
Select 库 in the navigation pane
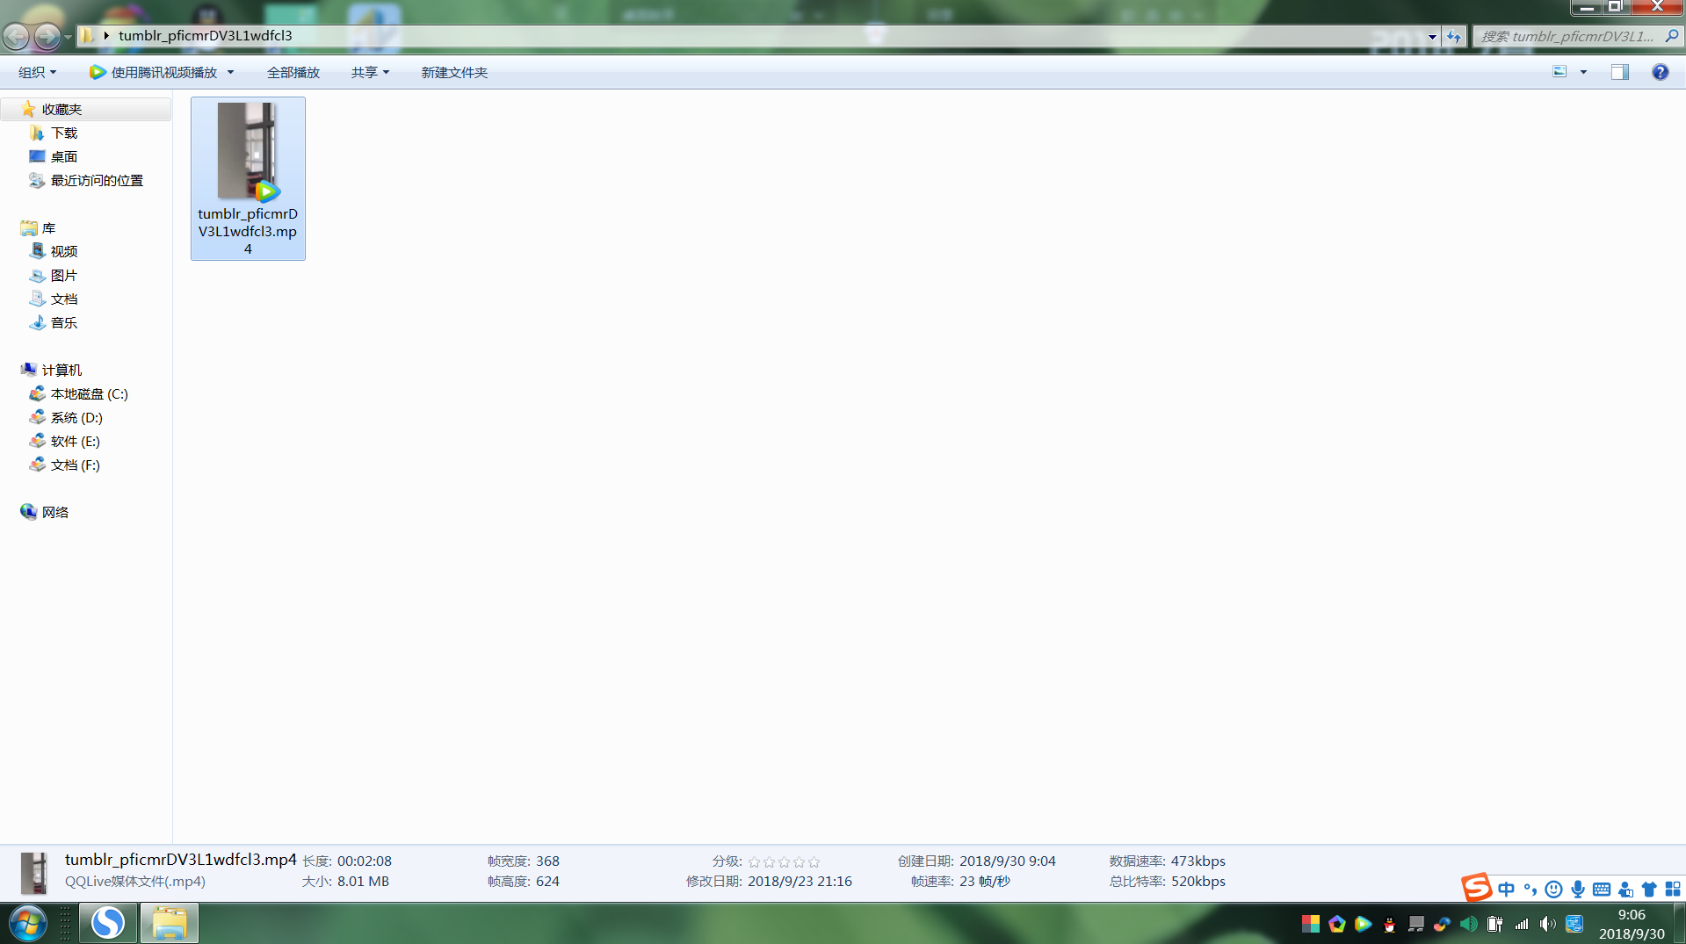point(48,227)
